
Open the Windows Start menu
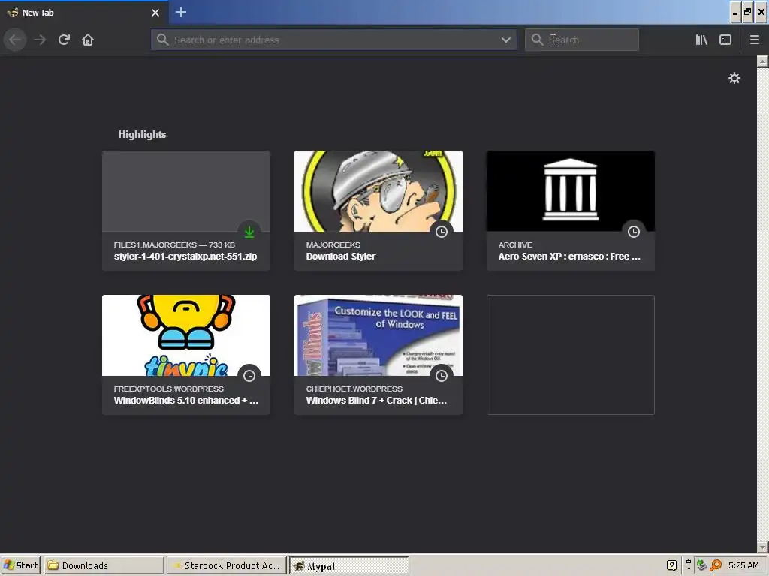(x=21, y=565)
